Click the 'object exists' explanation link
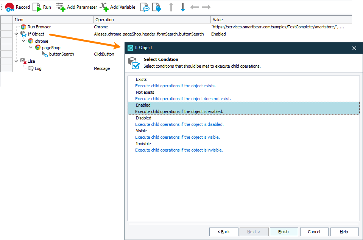Screen dimensions: 363x240 (x=175, y=86)
